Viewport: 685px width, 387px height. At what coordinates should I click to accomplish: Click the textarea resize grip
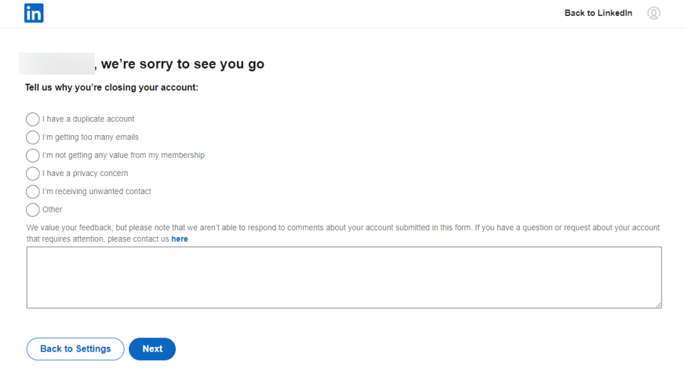coord(657,305)
